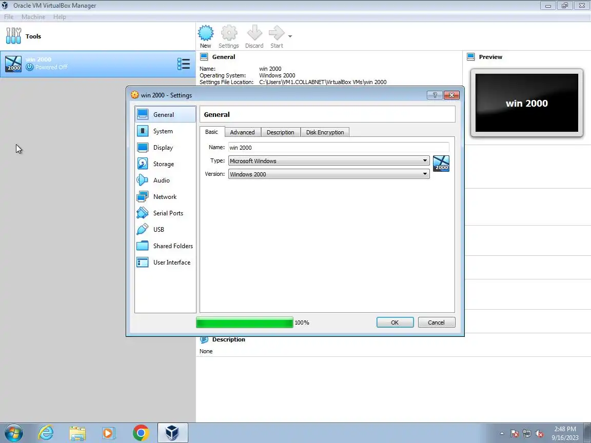
Task: Show hidden tray icons arrow
Action: [x=502, y=434]
